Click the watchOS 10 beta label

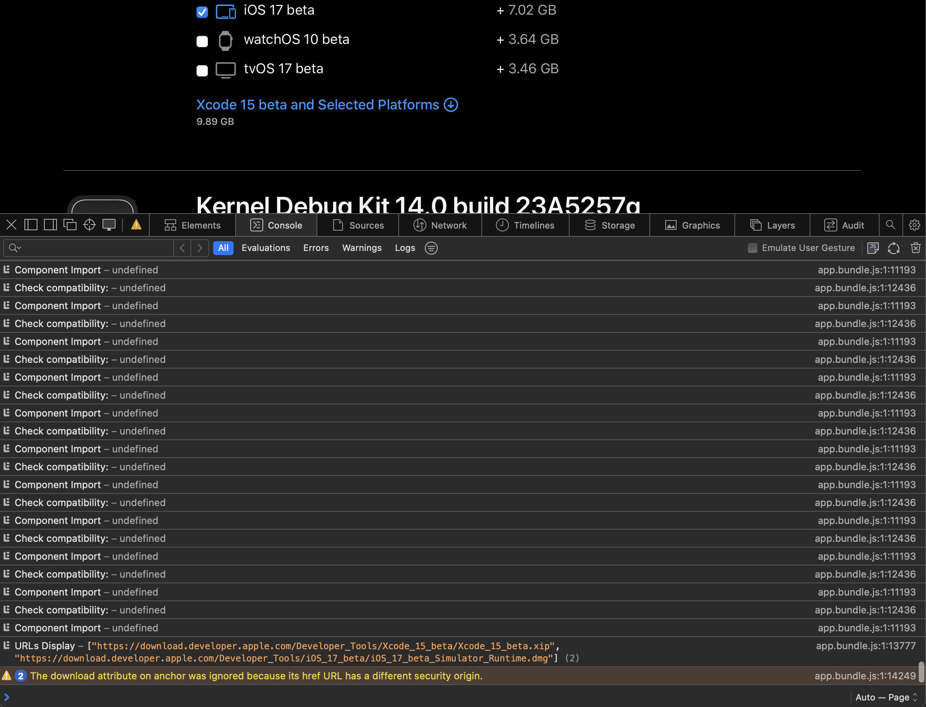point(297,39)
